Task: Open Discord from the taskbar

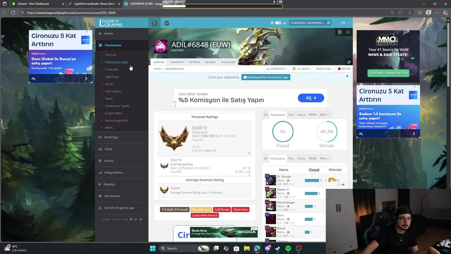Action: click(x=267, y=248)
